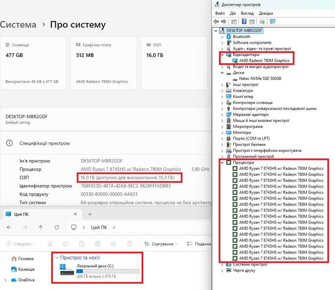This screenshot has height=290, width=335.
Task: Click the Delete trash icon in File Explorer
Action: point(129,244)
